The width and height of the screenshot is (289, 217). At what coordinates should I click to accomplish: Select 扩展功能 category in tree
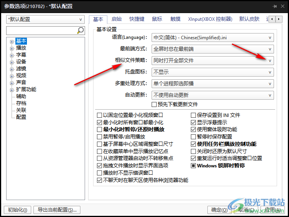(x=26, y=90)
